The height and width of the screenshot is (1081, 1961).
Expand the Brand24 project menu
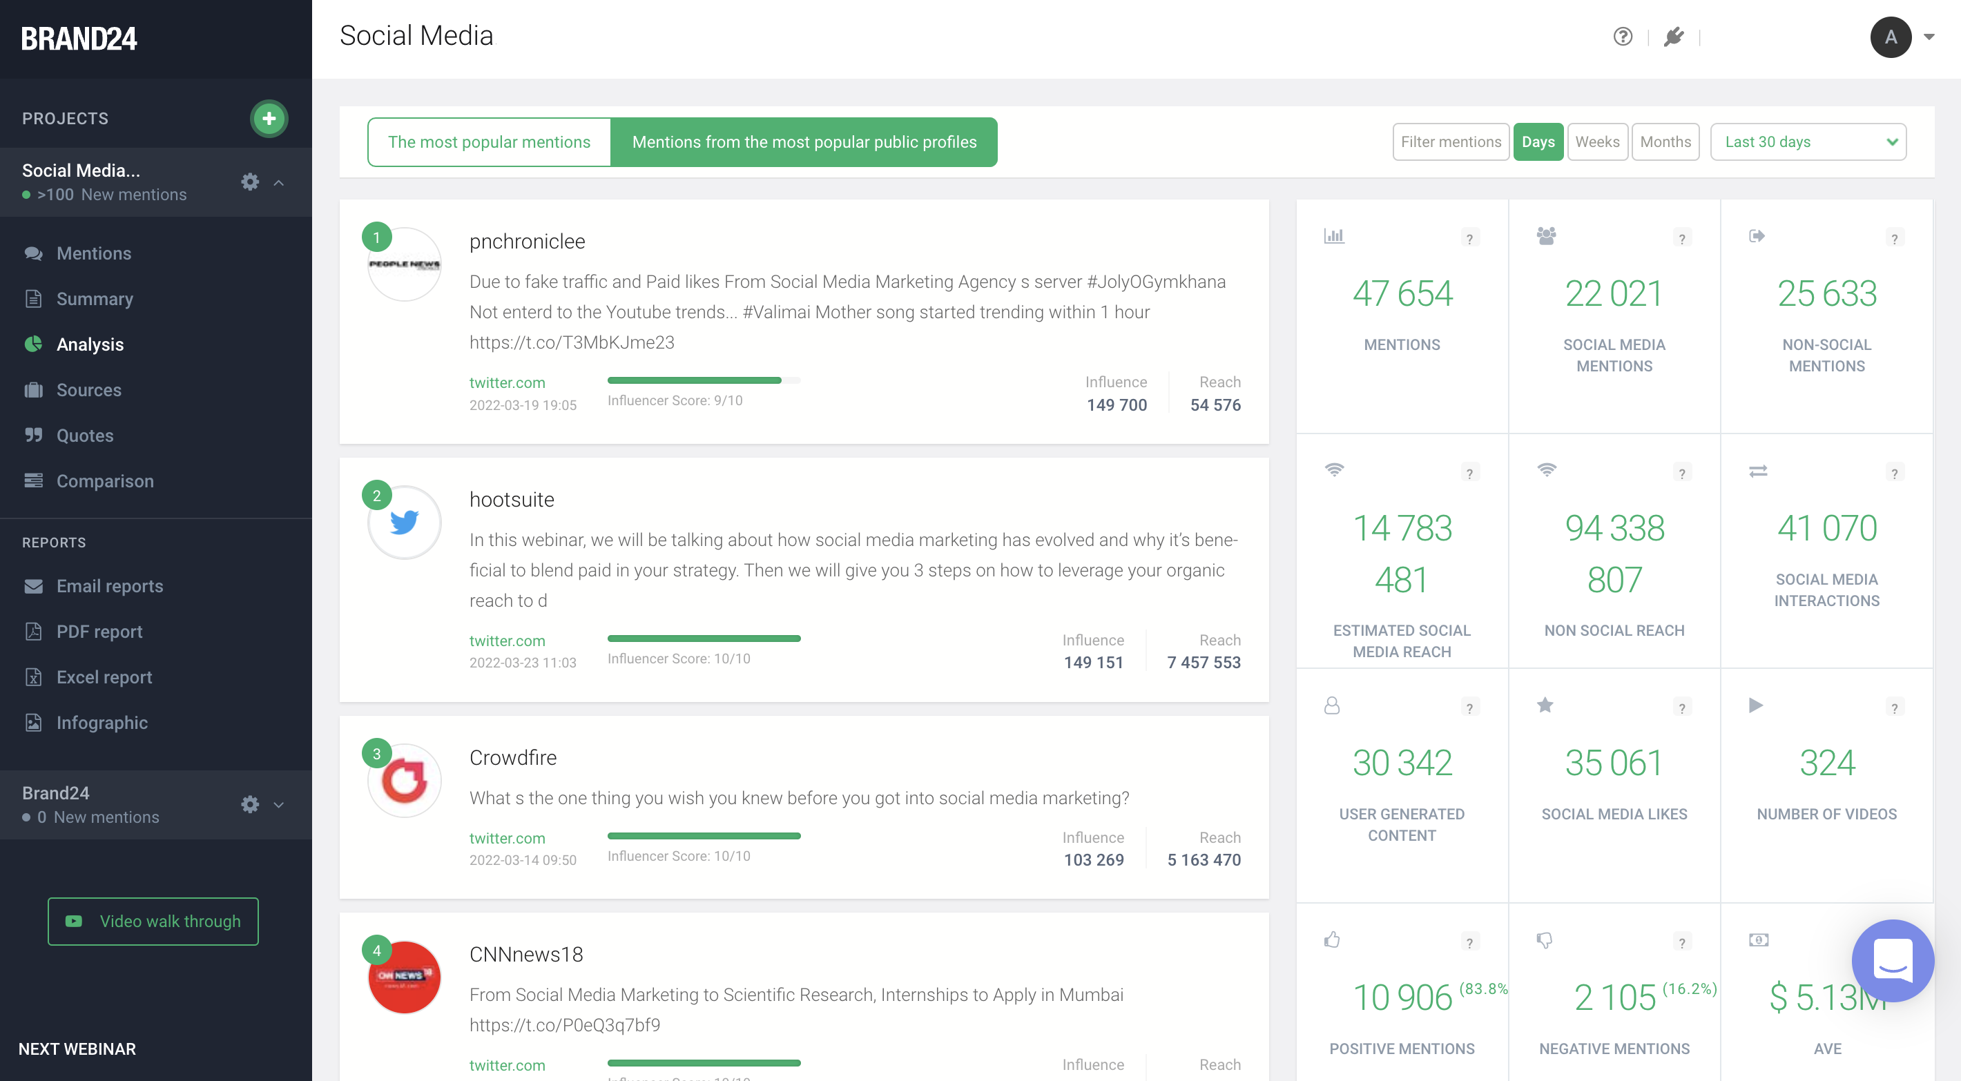279,805
